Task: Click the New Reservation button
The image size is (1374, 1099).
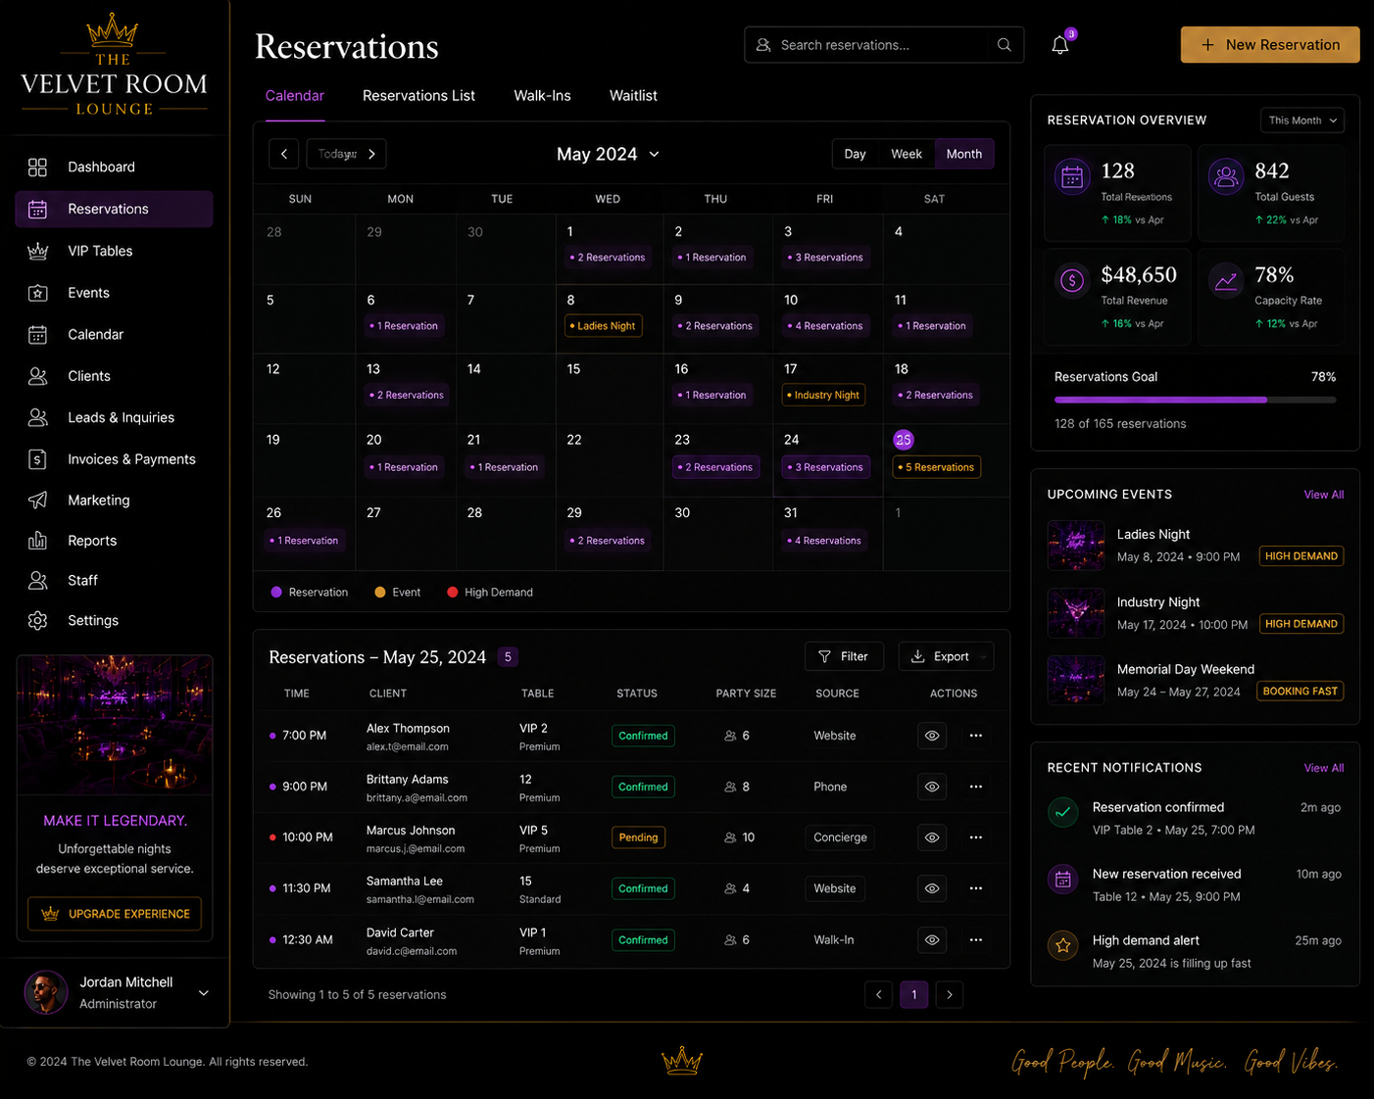Action: click(x=1270, y=45)
